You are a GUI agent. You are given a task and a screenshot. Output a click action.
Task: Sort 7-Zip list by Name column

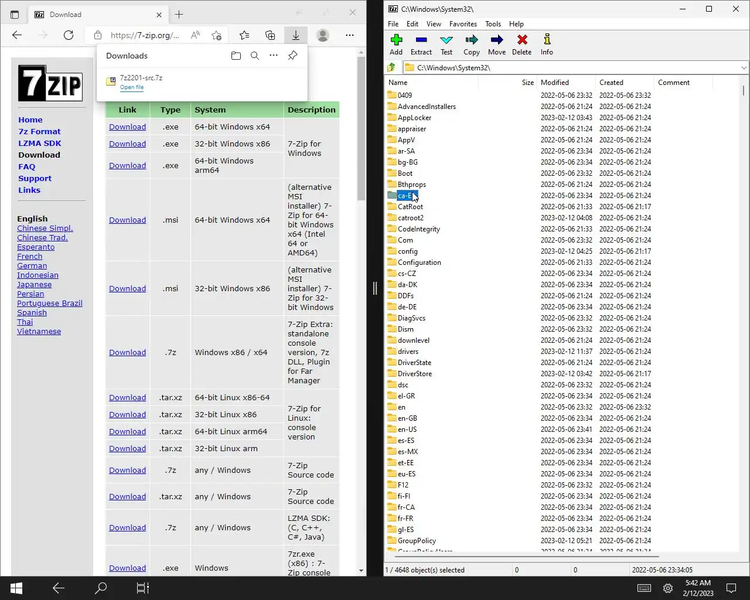(x=431, y=83)
